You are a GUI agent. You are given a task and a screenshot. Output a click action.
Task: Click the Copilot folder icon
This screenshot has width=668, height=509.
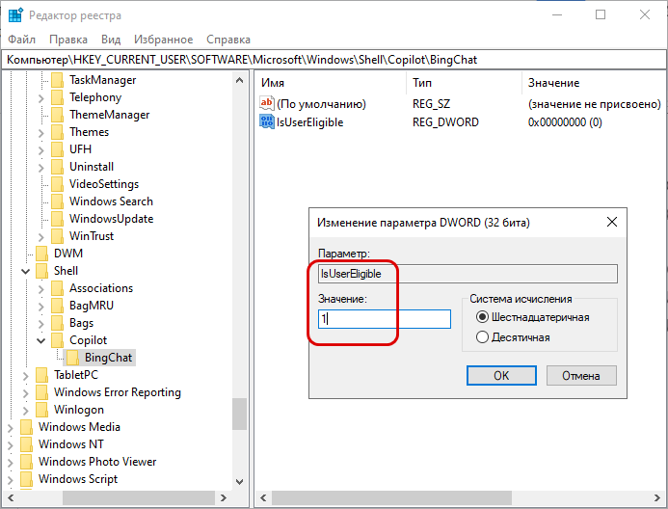tap(57, 340)
